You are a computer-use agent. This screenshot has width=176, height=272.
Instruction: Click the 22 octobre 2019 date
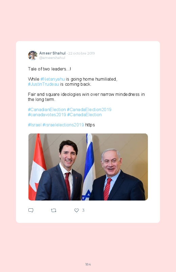(82, 53)
